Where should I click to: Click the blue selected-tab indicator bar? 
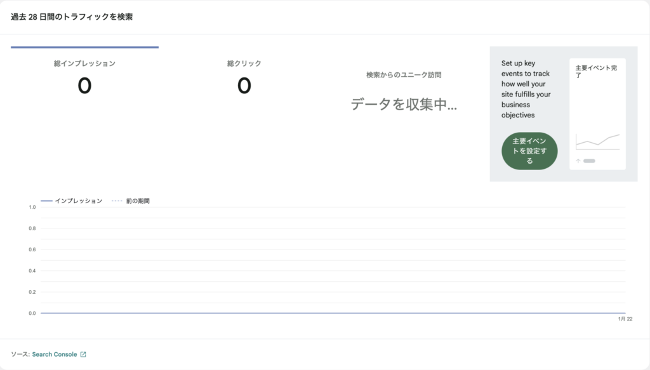[x=84, y=47]
